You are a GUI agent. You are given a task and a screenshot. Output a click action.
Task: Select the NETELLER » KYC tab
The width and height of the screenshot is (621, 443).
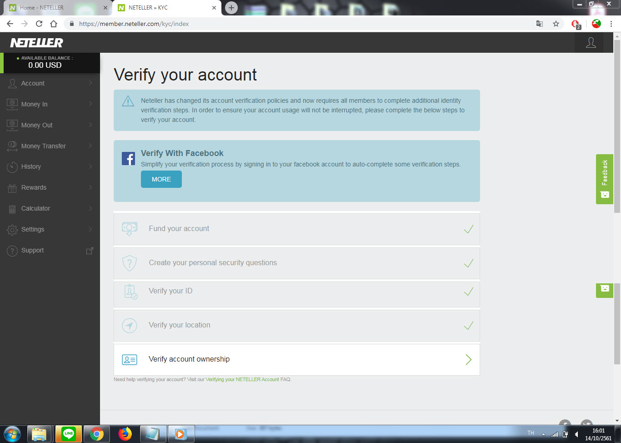166,8
